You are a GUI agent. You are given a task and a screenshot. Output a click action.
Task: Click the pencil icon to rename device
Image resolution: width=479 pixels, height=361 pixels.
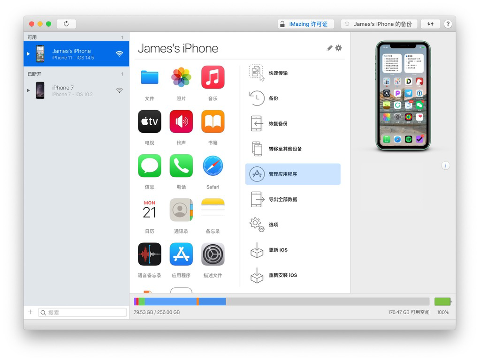329,48
